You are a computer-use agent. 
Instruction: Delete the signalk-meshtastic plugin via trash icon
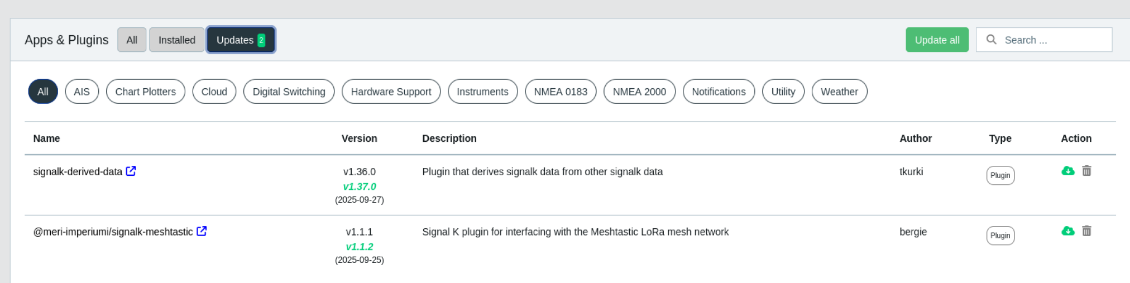pos(1086,231)
